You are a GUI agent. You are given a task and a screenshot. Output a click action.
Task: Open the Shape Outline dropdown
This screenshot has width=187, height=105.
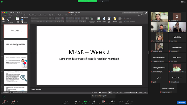129,21
